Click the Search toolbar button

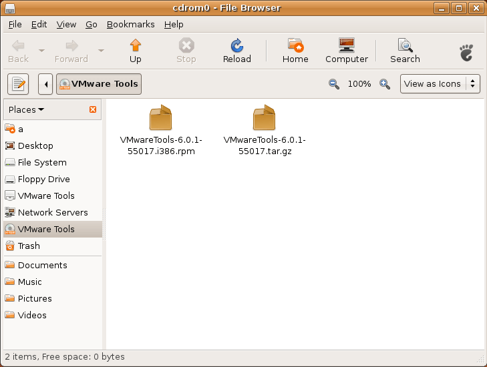pos(405,51)
